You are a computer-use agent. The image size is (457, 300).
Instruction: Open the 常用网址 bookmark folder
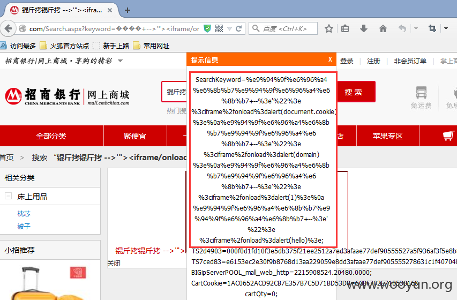[x=151, y=46]
